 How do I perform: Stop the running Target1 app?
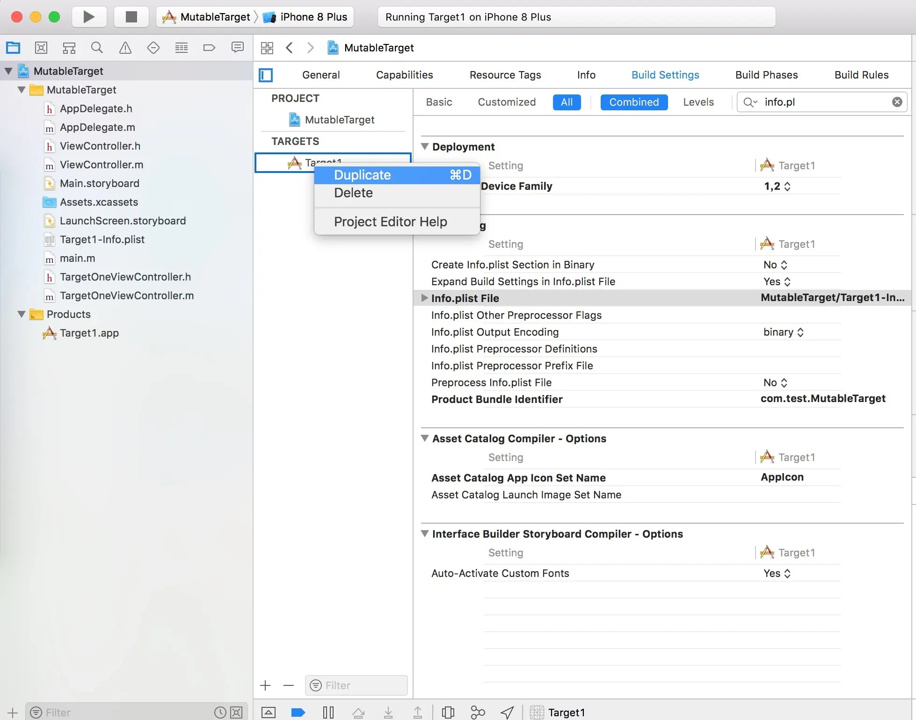pos(131,17)
